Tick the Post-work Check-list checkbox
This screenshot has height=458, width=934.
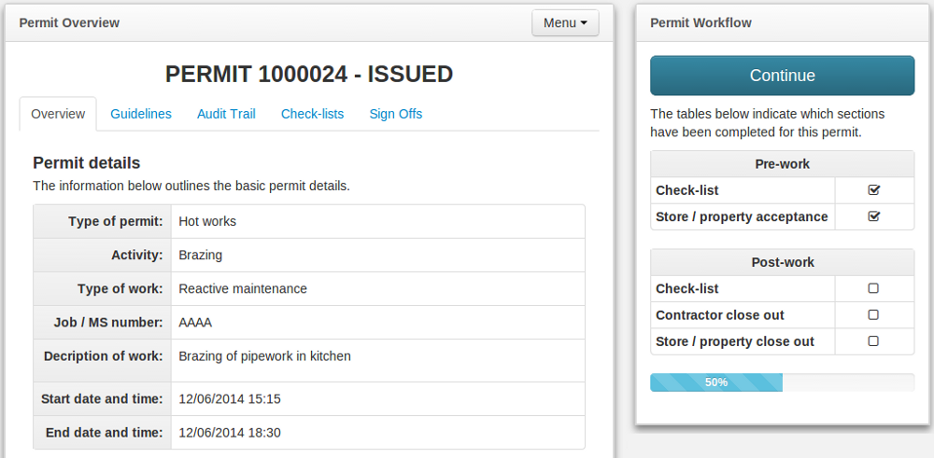873,289
